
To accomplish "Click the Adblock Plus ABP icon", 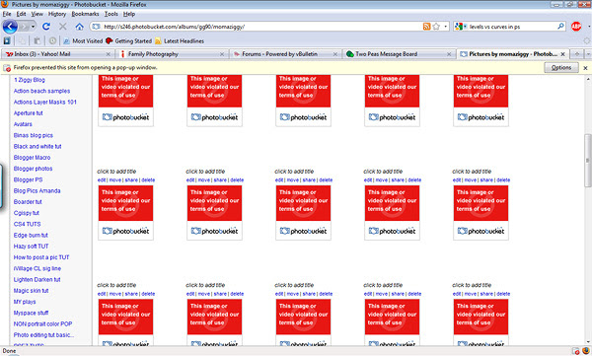I will tap(576, 27).
